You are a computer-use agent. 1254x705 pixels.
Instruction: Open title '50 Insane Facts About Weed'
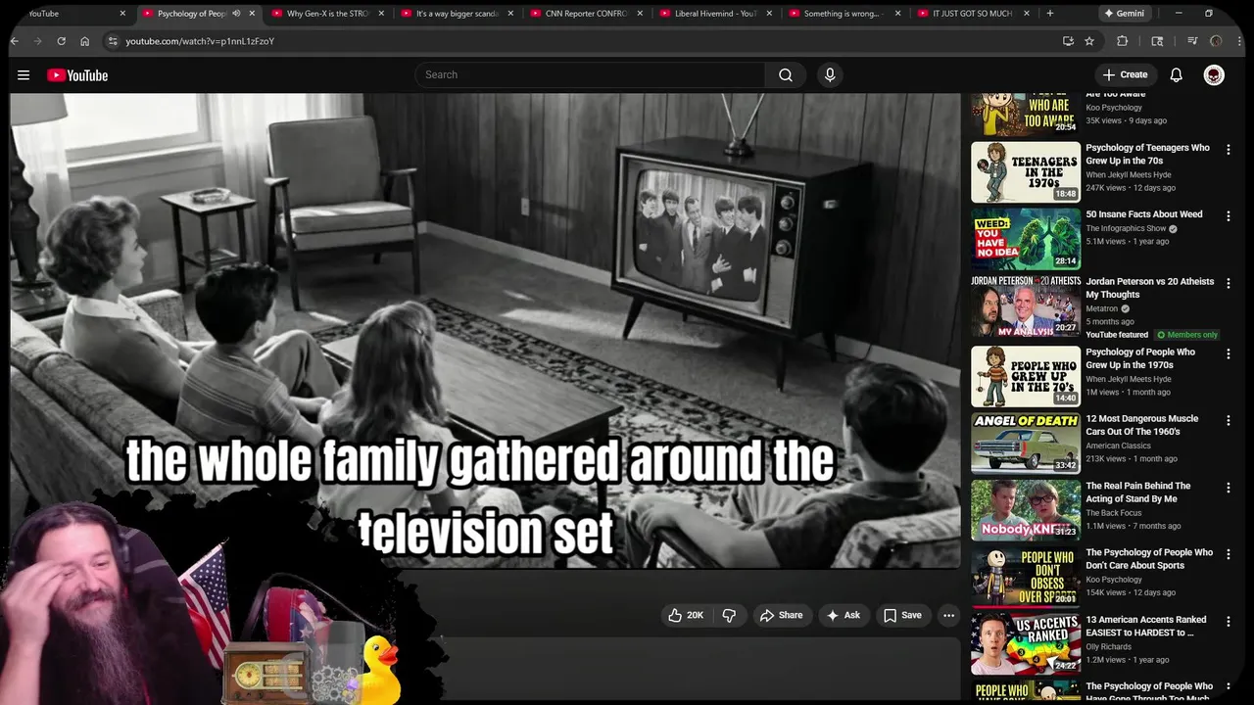[1143, 214]
